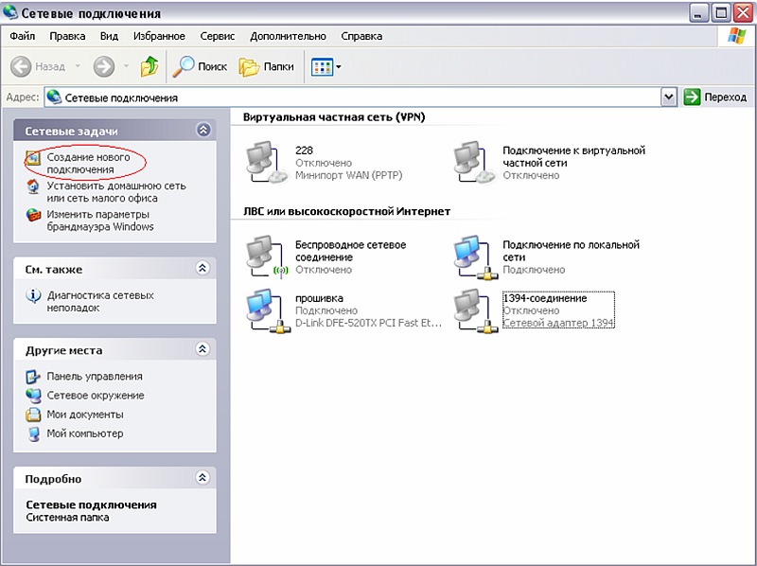Open the Дополнительно menu
757x566 pixels.
coord(288,36)
